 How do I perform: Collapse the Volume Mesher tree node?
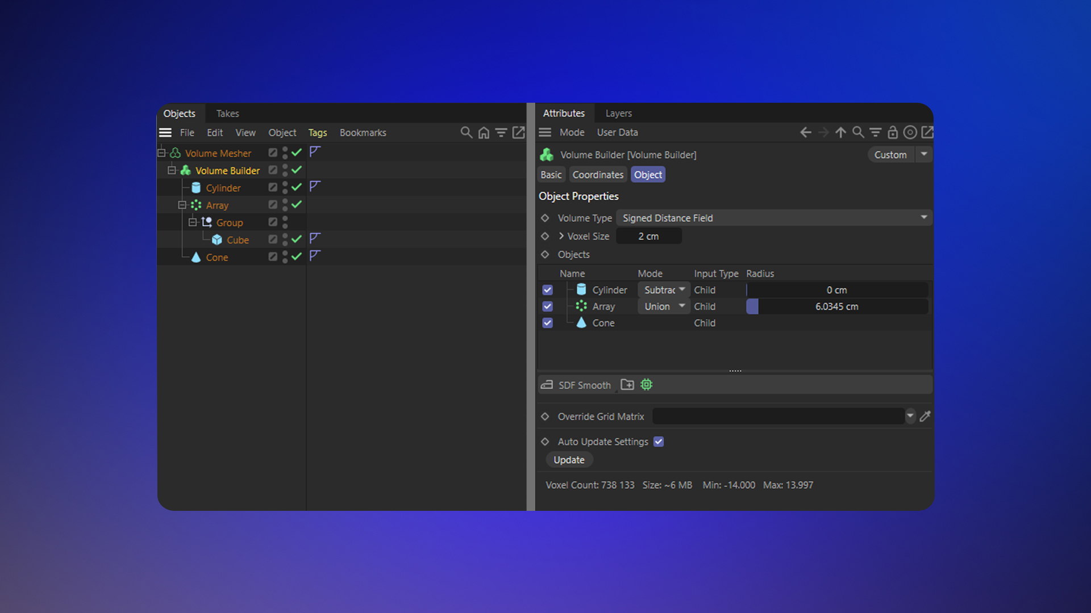161,153
